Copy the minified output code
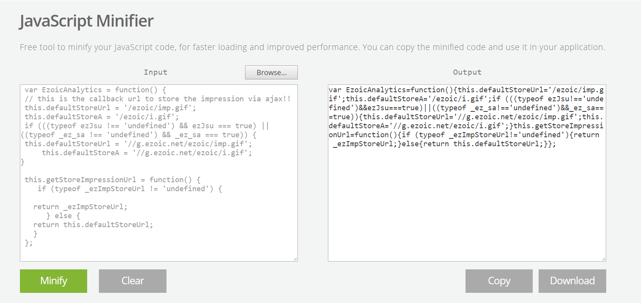 point(499,281)
